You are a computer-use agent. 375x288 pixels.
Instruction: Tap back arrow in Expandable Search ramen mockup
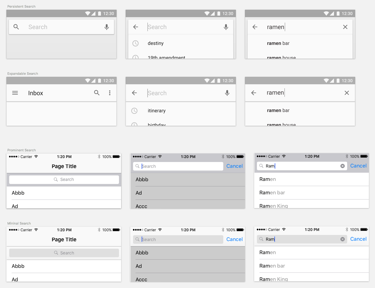254,93
